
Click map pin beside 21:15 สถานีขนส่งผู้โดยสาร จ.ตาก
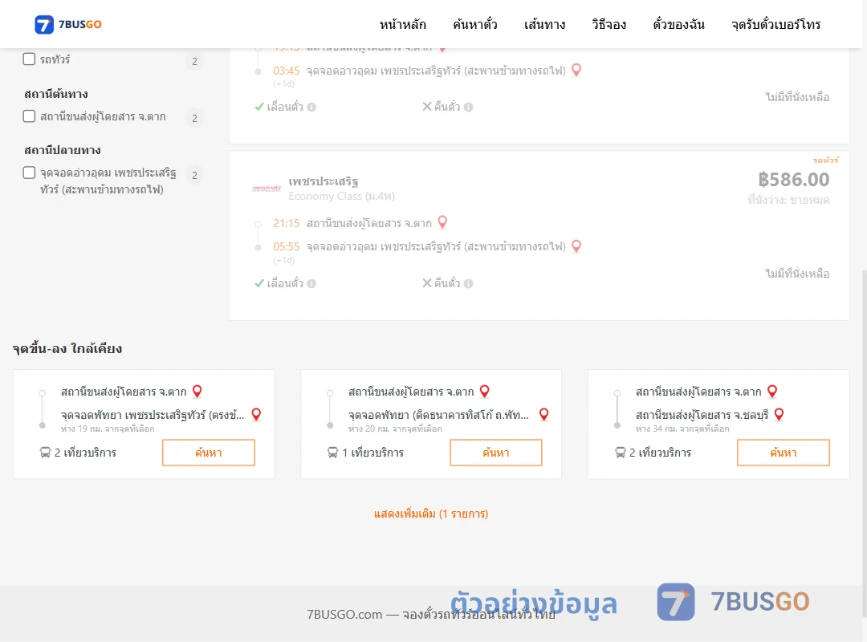(x=442, y=222)
